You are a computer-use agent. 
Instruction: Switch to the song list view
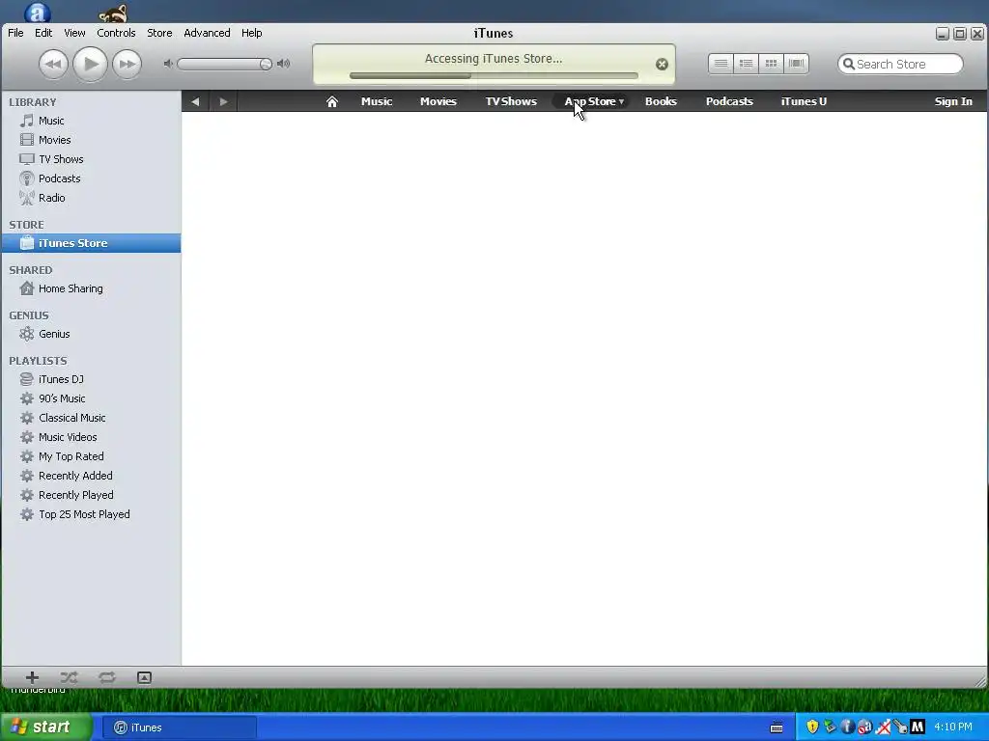(x=721, y=63)
